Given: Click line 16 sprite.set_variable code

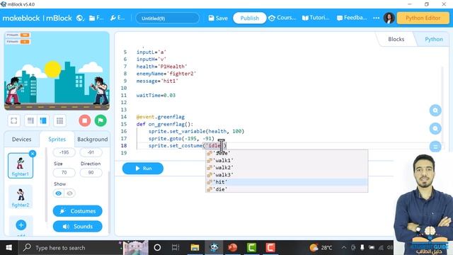Looking at the screenshot, I should pos(197,131).
